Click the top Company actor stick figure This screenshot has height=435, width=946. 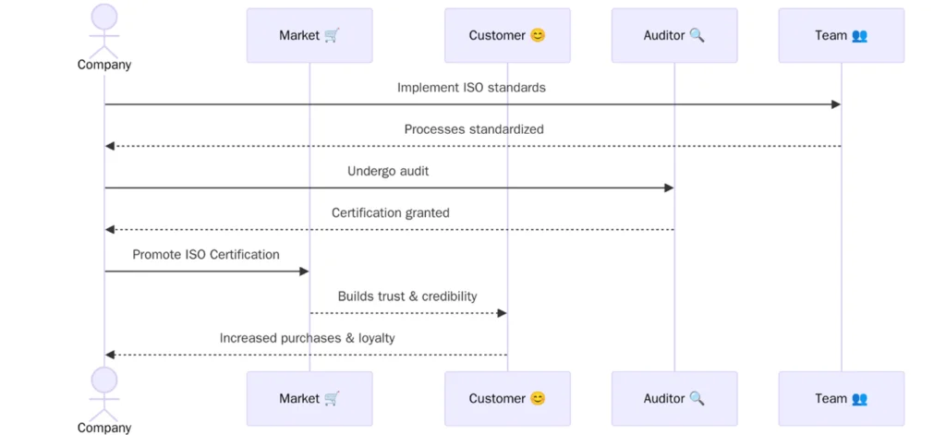[104, 30]
